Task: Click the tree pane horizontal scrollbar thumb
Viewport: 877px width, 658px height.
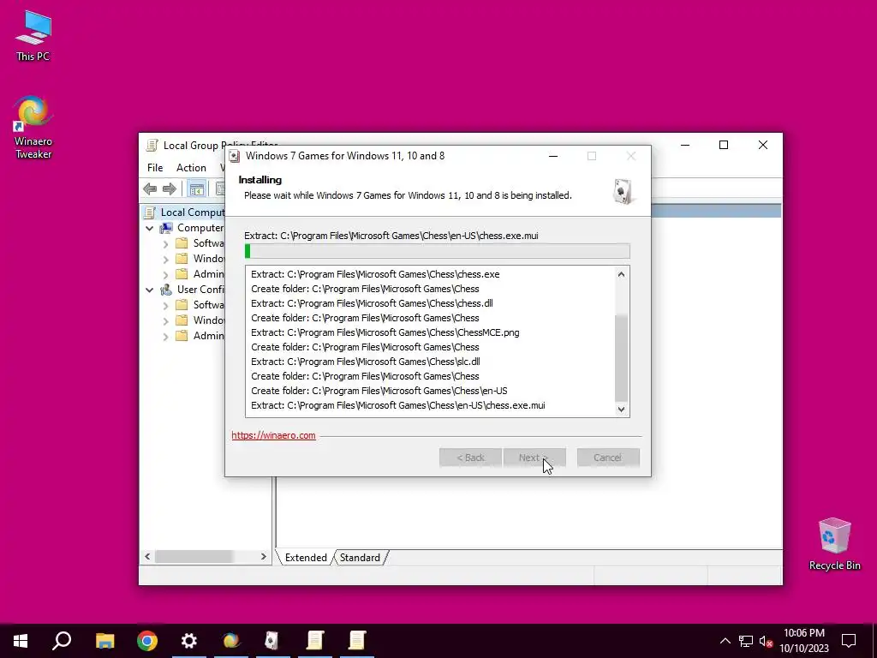Action: (x=194, y=557)
